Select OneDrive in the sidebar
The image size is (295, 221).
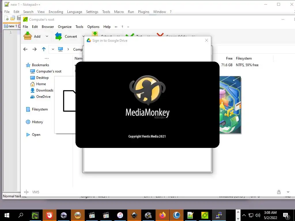pyautogui.click(x=43, y=97)
